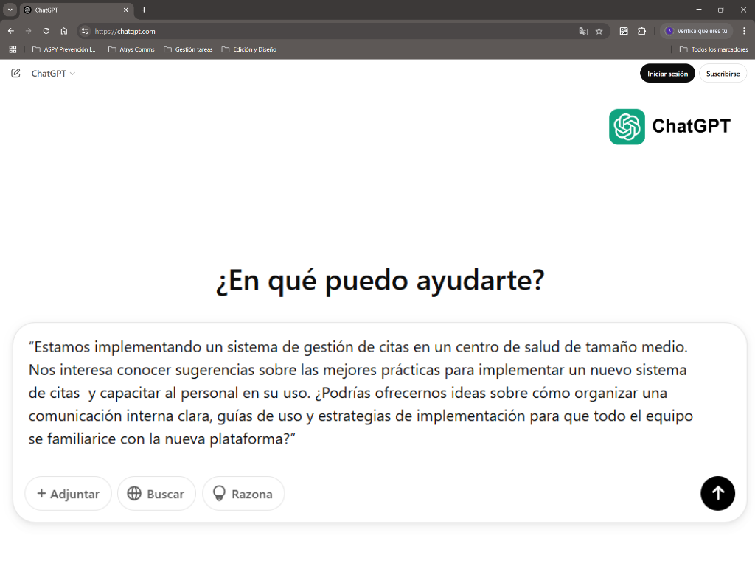Click the new chat pencil icon
The width and height of the screenshot is (755, 566).
[15, 73]
